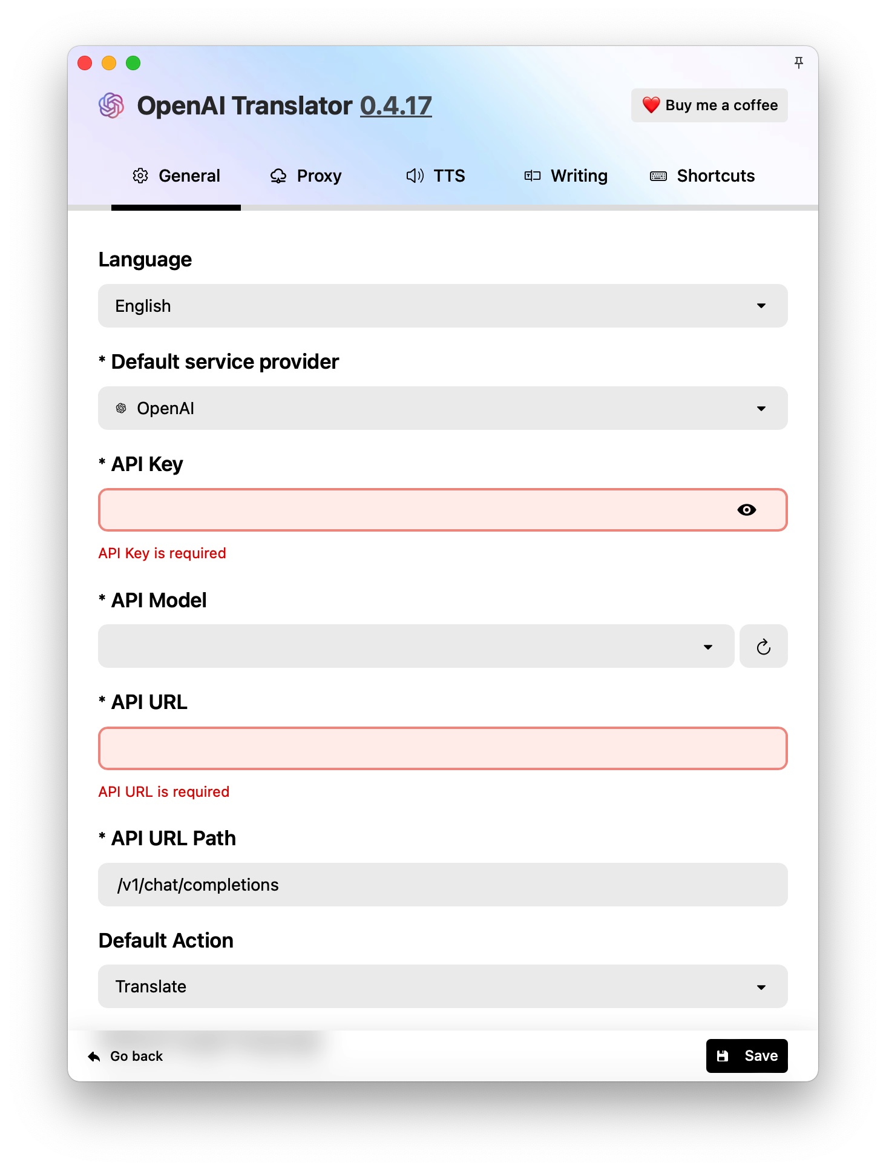Reveal the API Key with the eye toggle

click(x=747, y=510)
